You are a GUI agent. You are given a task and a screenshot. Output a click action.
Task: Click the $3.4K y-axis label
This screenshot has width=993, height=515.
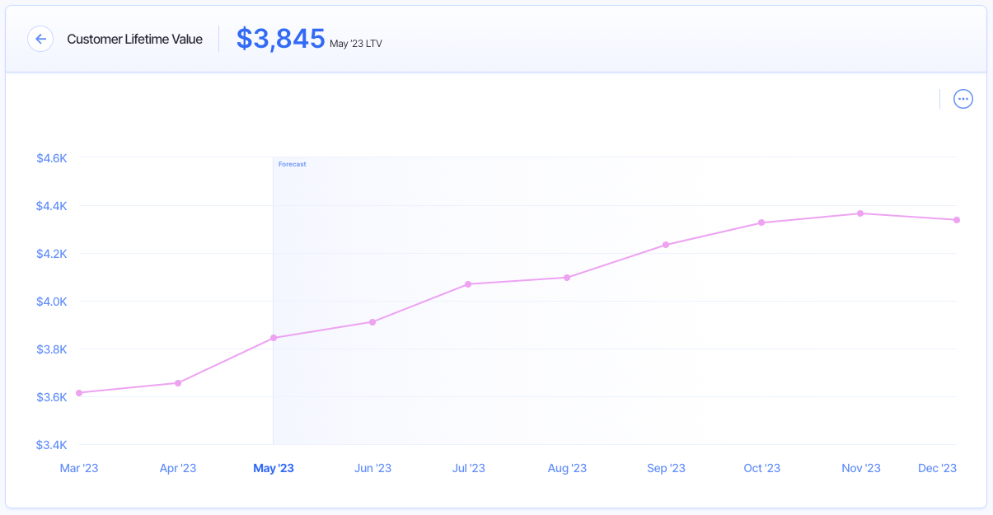click(x=50, y=444)
